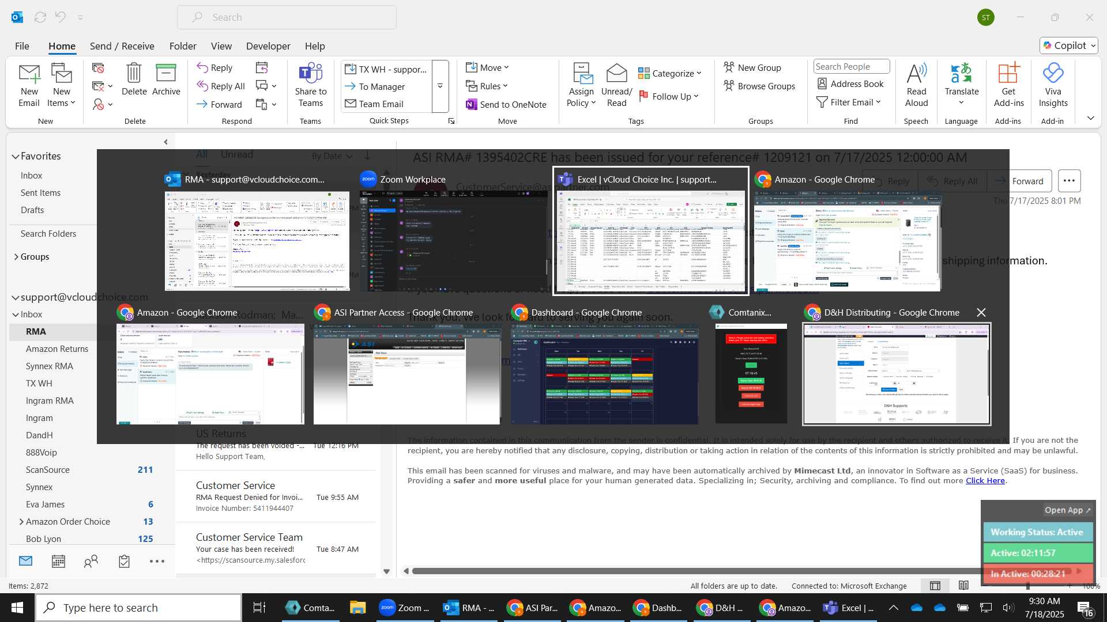Image resolution: width=1107 pixels, height=622 pixels.
Task: Click the Translate icon
Action: tap(961, 85)
